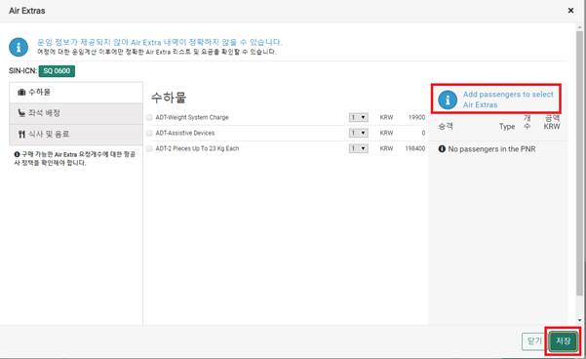Click the seat icon beside 좌석 배정
This screenshot has width=586, height=359.
click(x=21, y=113)
